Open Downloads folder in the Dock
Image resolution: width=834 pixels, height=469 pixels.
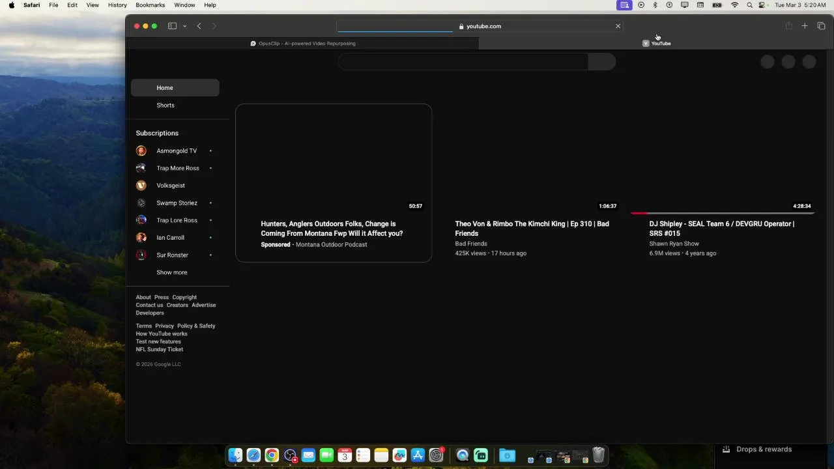point(507,455)
